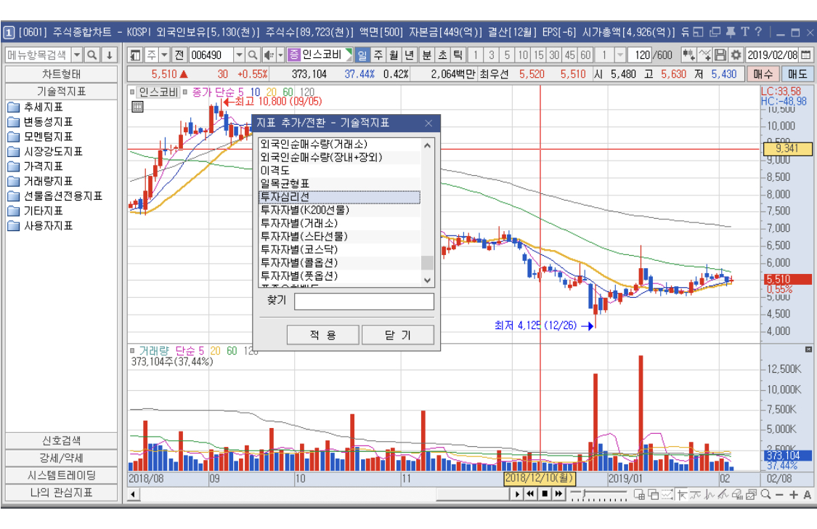This screenshot has height=529, width=817.
Task: Click the line indicator add icon
Action: [x=704, y=54]
